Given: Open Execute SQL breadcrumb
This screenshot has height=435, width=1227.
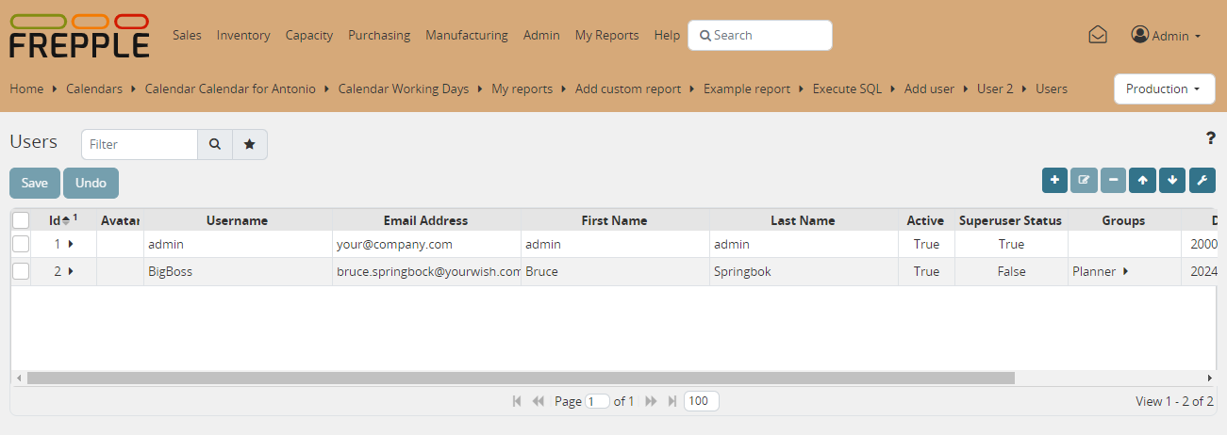Looking at the screenshot, I should tap(847, 89).
